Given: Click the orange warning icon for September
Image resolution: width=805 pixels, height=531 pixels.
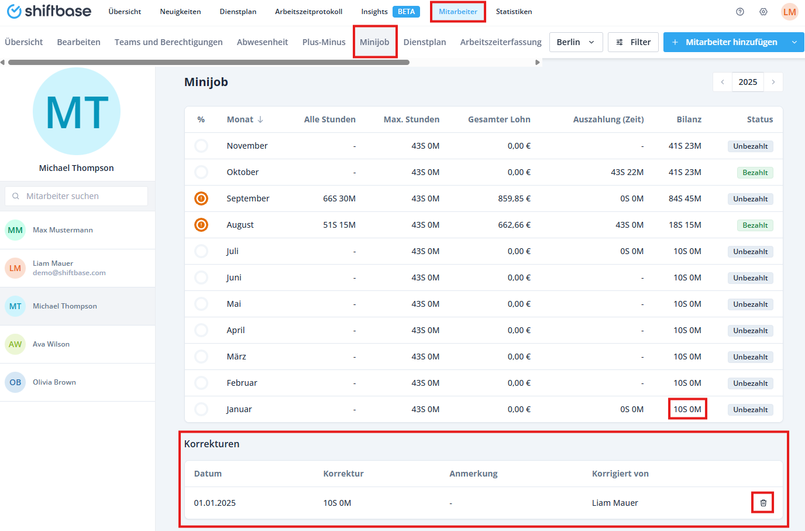Looking at the screenshot, I should (201, 198).
